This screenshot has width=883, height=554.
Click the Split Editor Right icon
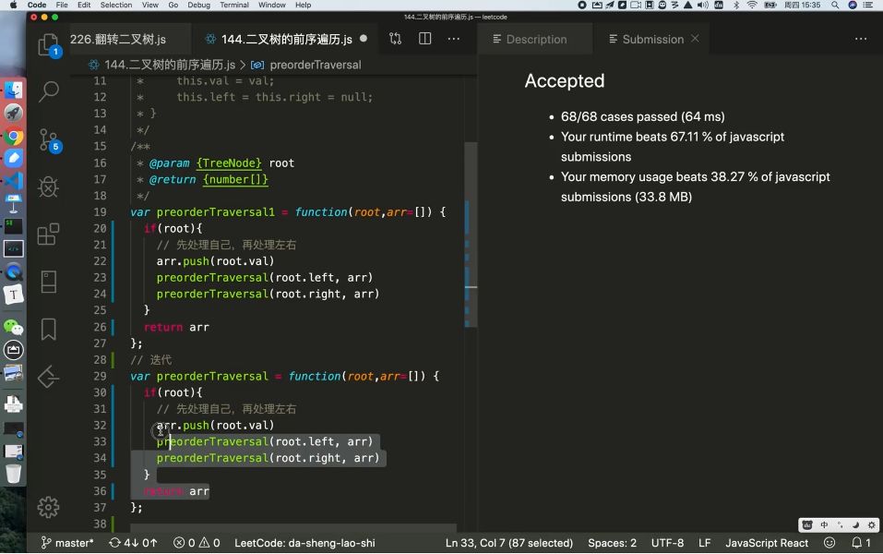click(x=425, y=39)
